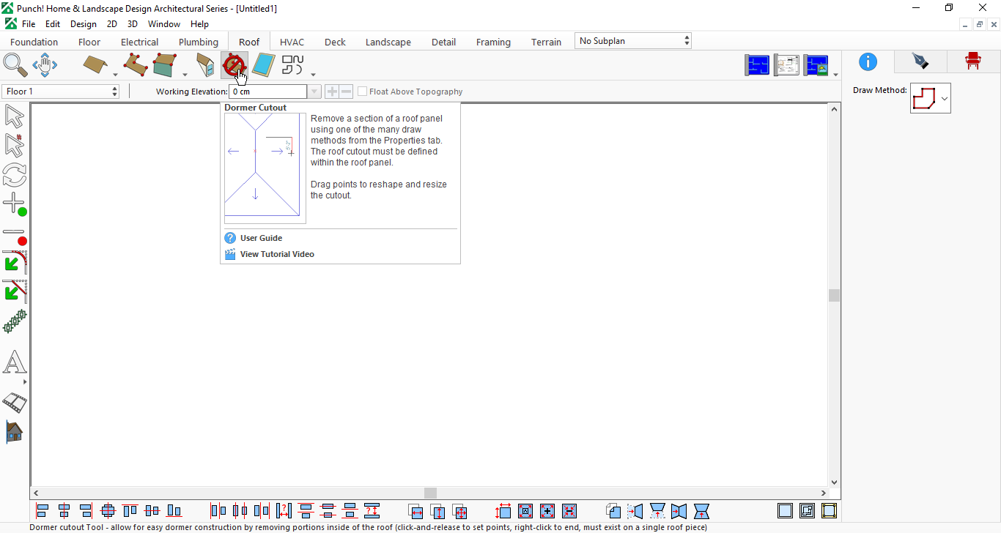The height and width of the screenshot is (533, 1001).
Task: Select the dormer tool icon
Action: coord(206,65)
